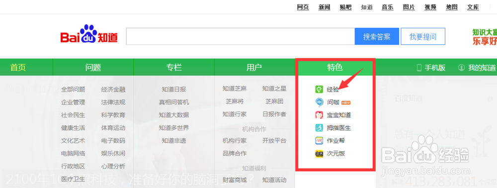Click the 我要提问 button
The image size is (497, 188).
click(423, 36)
